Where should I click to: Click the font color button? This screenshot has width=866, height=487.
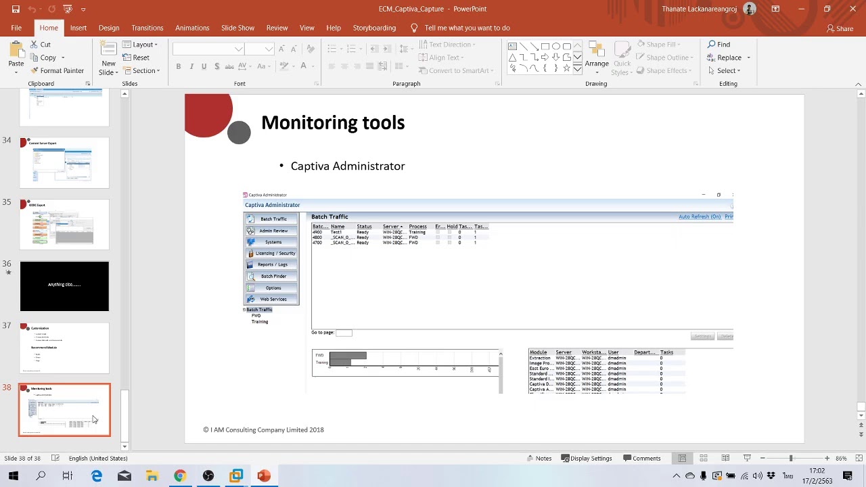303,66
